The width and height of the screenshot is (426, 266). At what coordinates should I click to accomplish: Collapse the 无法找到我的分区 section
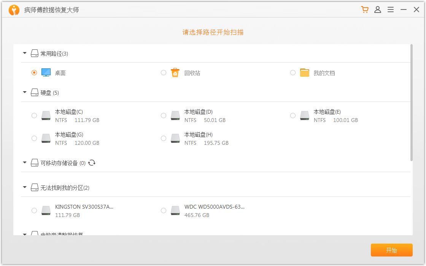pos(24,187)
